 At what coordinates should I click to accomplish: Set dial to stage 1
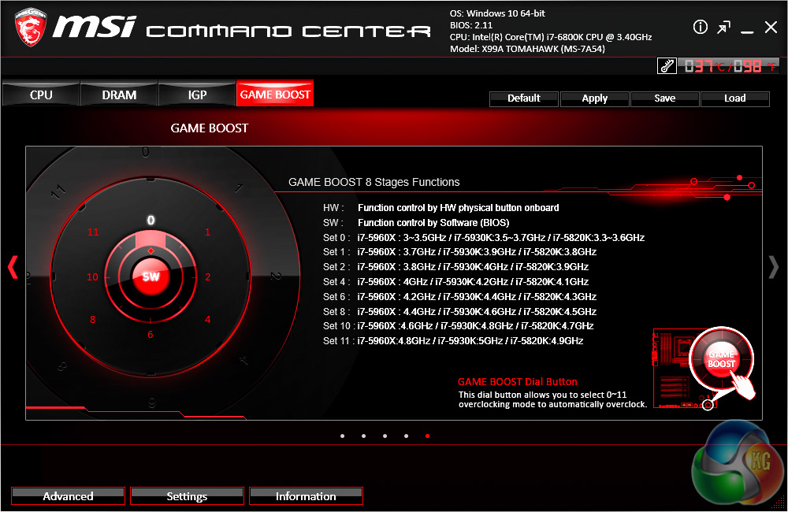(207, 232)
